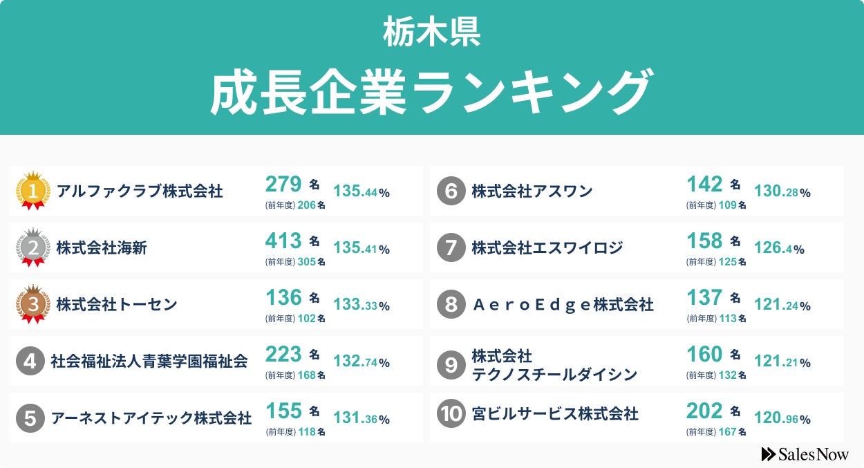Click the gray number 5 rank badge
This screenshot has width=864, height=468.
[30, 418]
